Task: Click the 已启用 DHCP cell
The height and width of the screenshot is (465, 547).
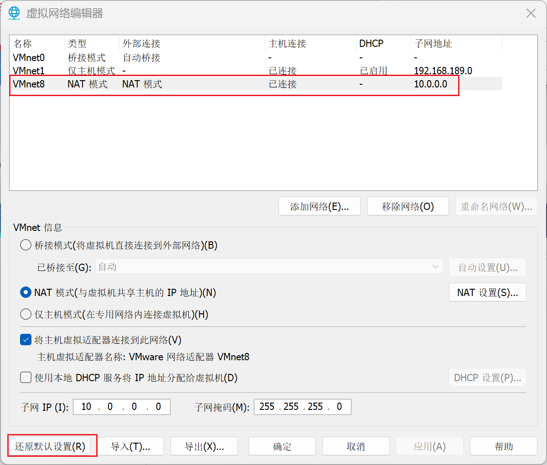Action: click(374, 71)
